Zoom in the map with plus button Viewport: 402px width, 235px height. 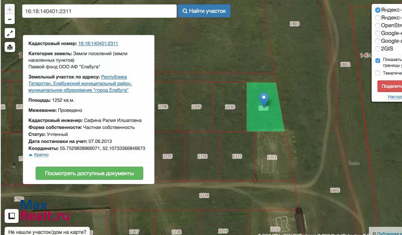point(10,10)
